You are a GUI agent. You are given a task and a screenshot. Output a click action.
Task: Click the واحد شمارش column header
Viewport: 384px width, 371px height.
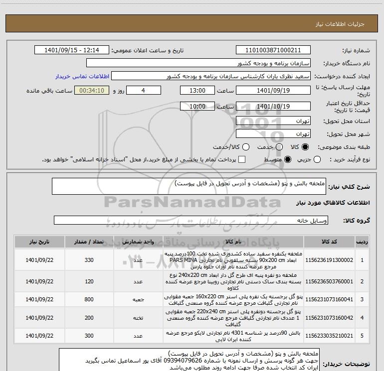pyautogui.click(x=138, y=242)
